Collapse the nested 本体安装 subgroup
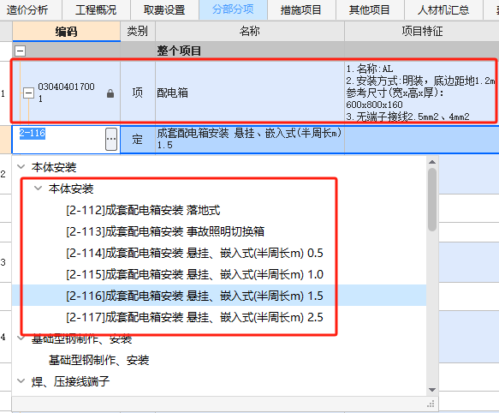Image resolution: width=499 pixels, height=413 pixels. click(39, 188)
